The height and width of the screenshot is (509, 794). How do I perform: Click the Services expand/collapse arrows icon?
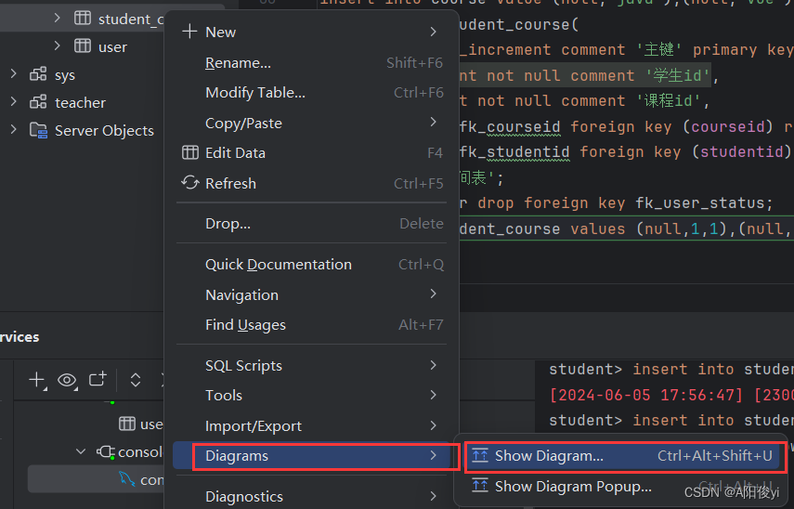(136, 380)
